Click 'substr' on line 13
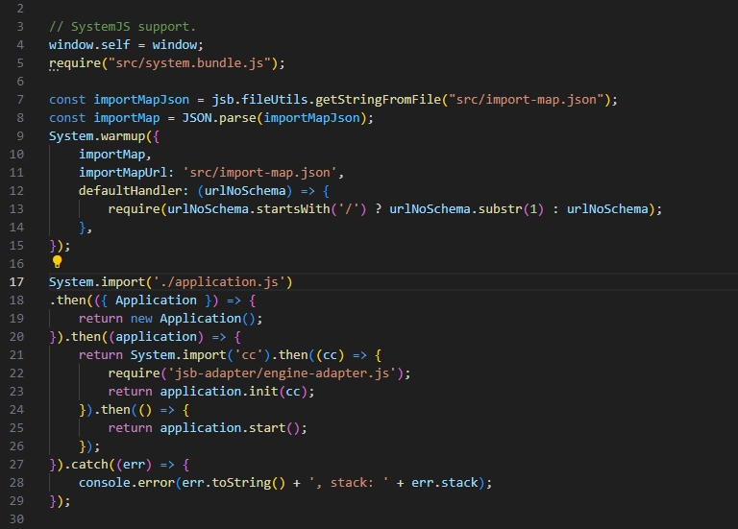Image resolution: width=738 pixels, height=529 pixels. click(501, 208)
